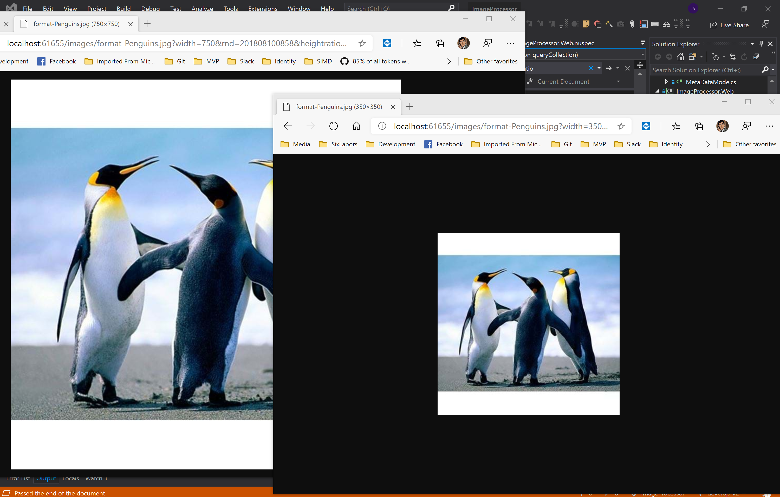Click the Solution Explorer home icon
780x497 pixels.
(x=681, y=57)
